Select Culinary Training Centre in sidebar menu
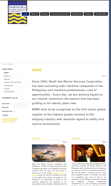111x186 pixels. (x=12, y=82)
